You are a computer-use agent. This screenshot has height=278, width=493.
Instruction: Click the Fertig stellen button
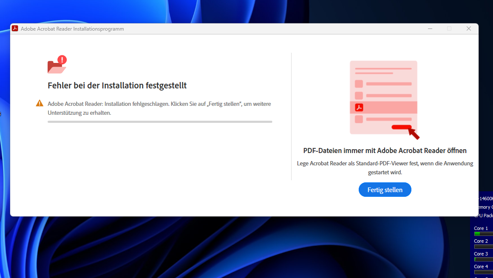coord(385,190)
